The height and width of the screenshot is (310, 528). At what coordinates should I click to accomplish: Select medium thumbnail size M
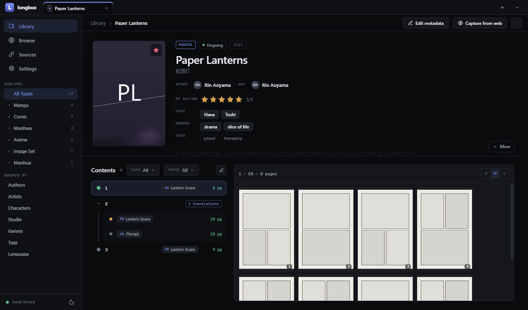point(495,174)
